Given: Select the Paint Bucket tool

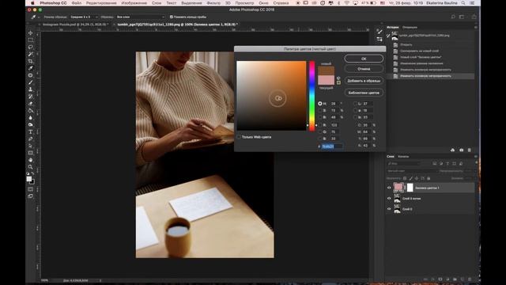Looking at the screenshot, I should [x=30, y=111].
